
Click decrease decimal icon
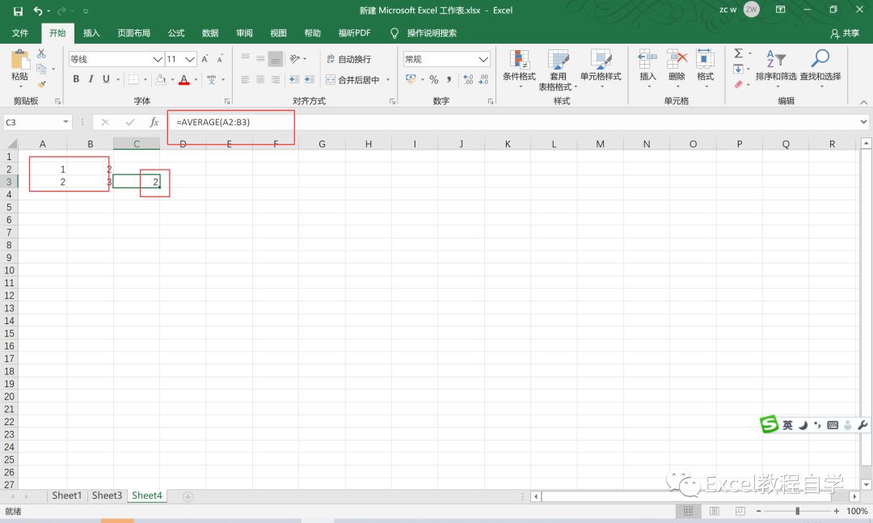point(483,80)
